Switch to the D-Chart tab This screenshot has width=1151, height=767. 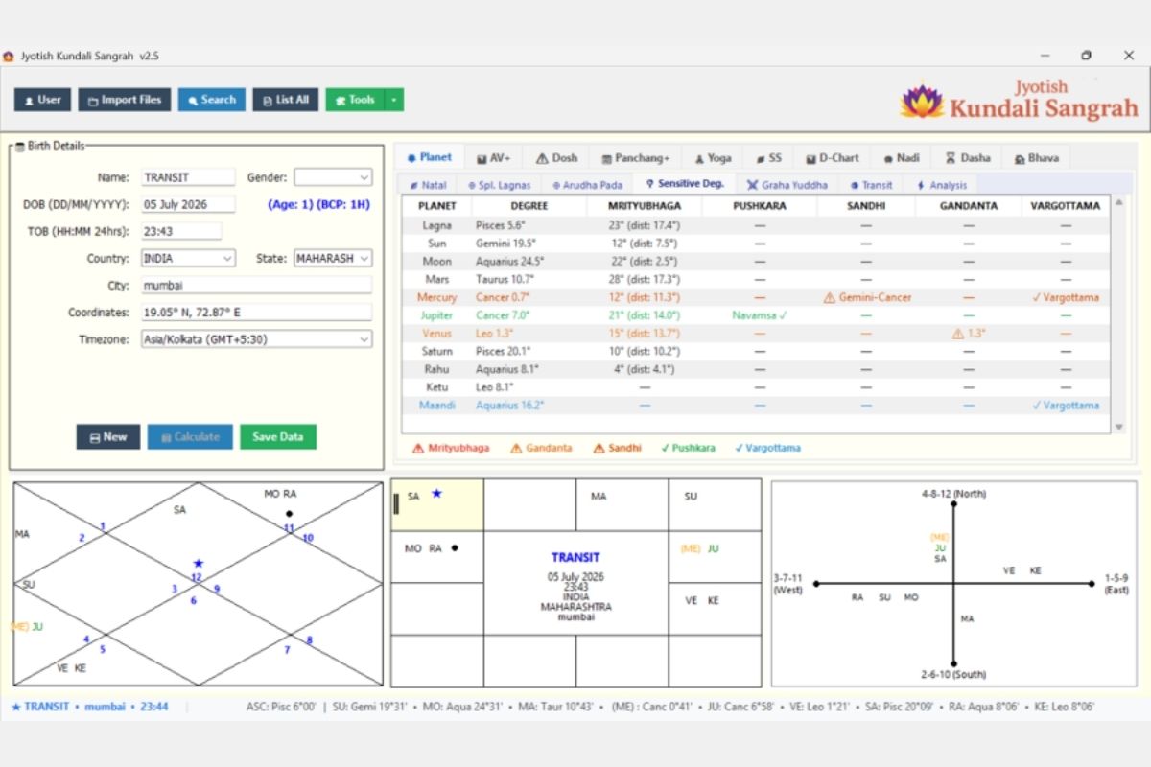[x=833, y=158]
